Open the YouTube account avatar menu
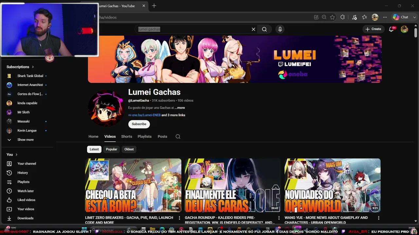419x235 pixels. pos(405,29)
